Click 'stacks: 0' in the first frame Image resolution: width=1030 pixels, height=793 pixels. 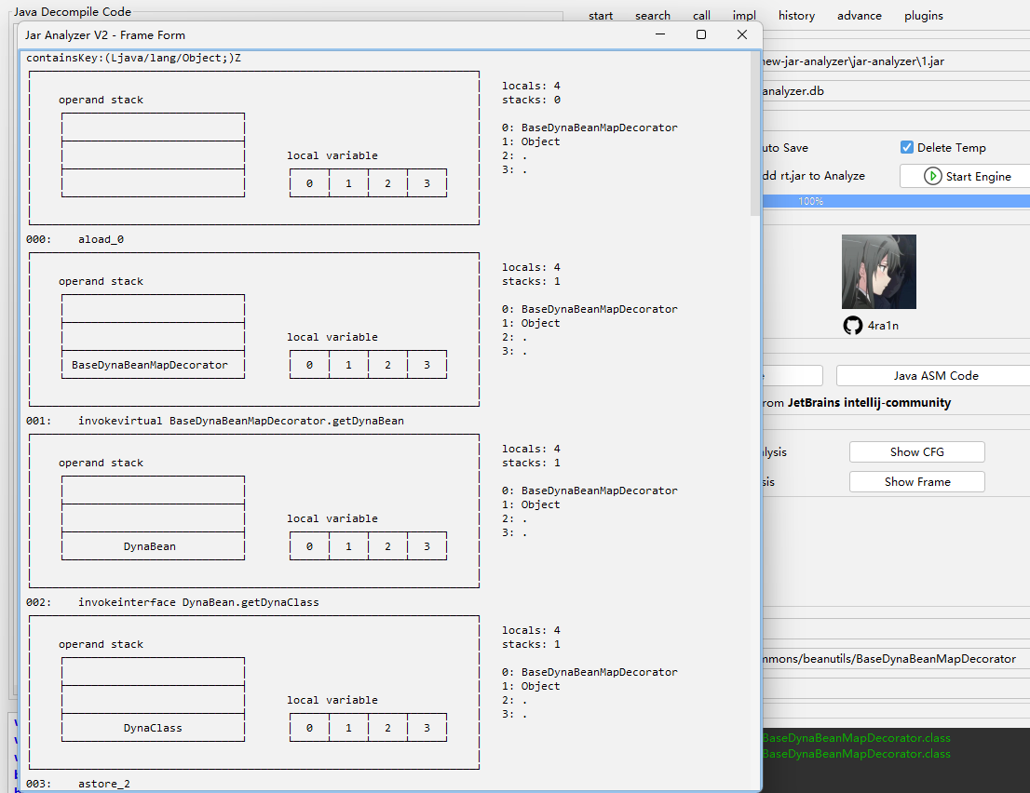(x=531, y=100)
